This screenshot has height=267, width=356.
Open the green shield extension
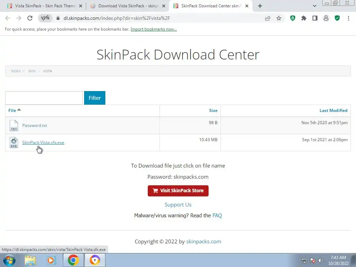293,18
